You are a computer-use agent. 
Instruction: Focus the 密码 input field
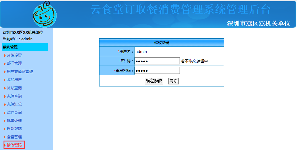coord(157,61)
